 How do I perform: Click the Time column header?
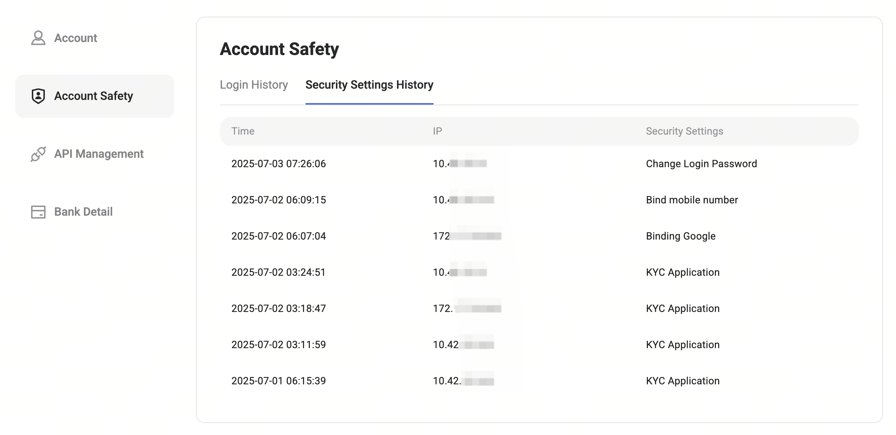tap(243, 131)
